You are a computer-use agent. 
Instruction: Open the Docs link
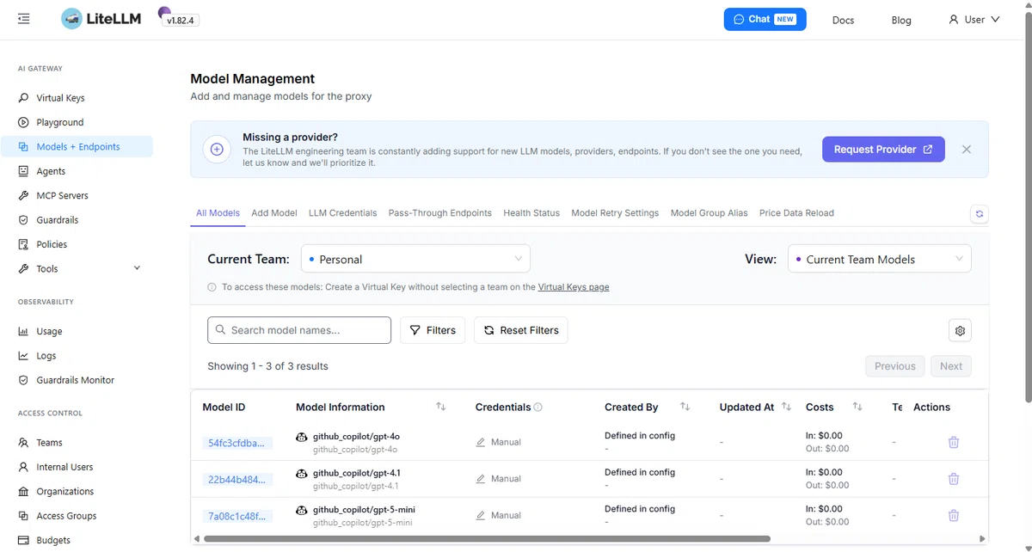tap(843, 20)
